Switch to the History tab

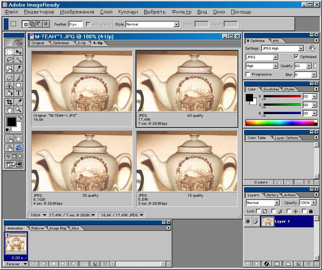(272, 195)
